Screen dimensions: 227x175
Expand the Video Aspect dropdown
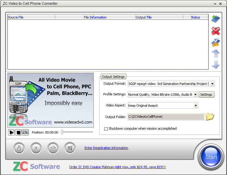195,106
